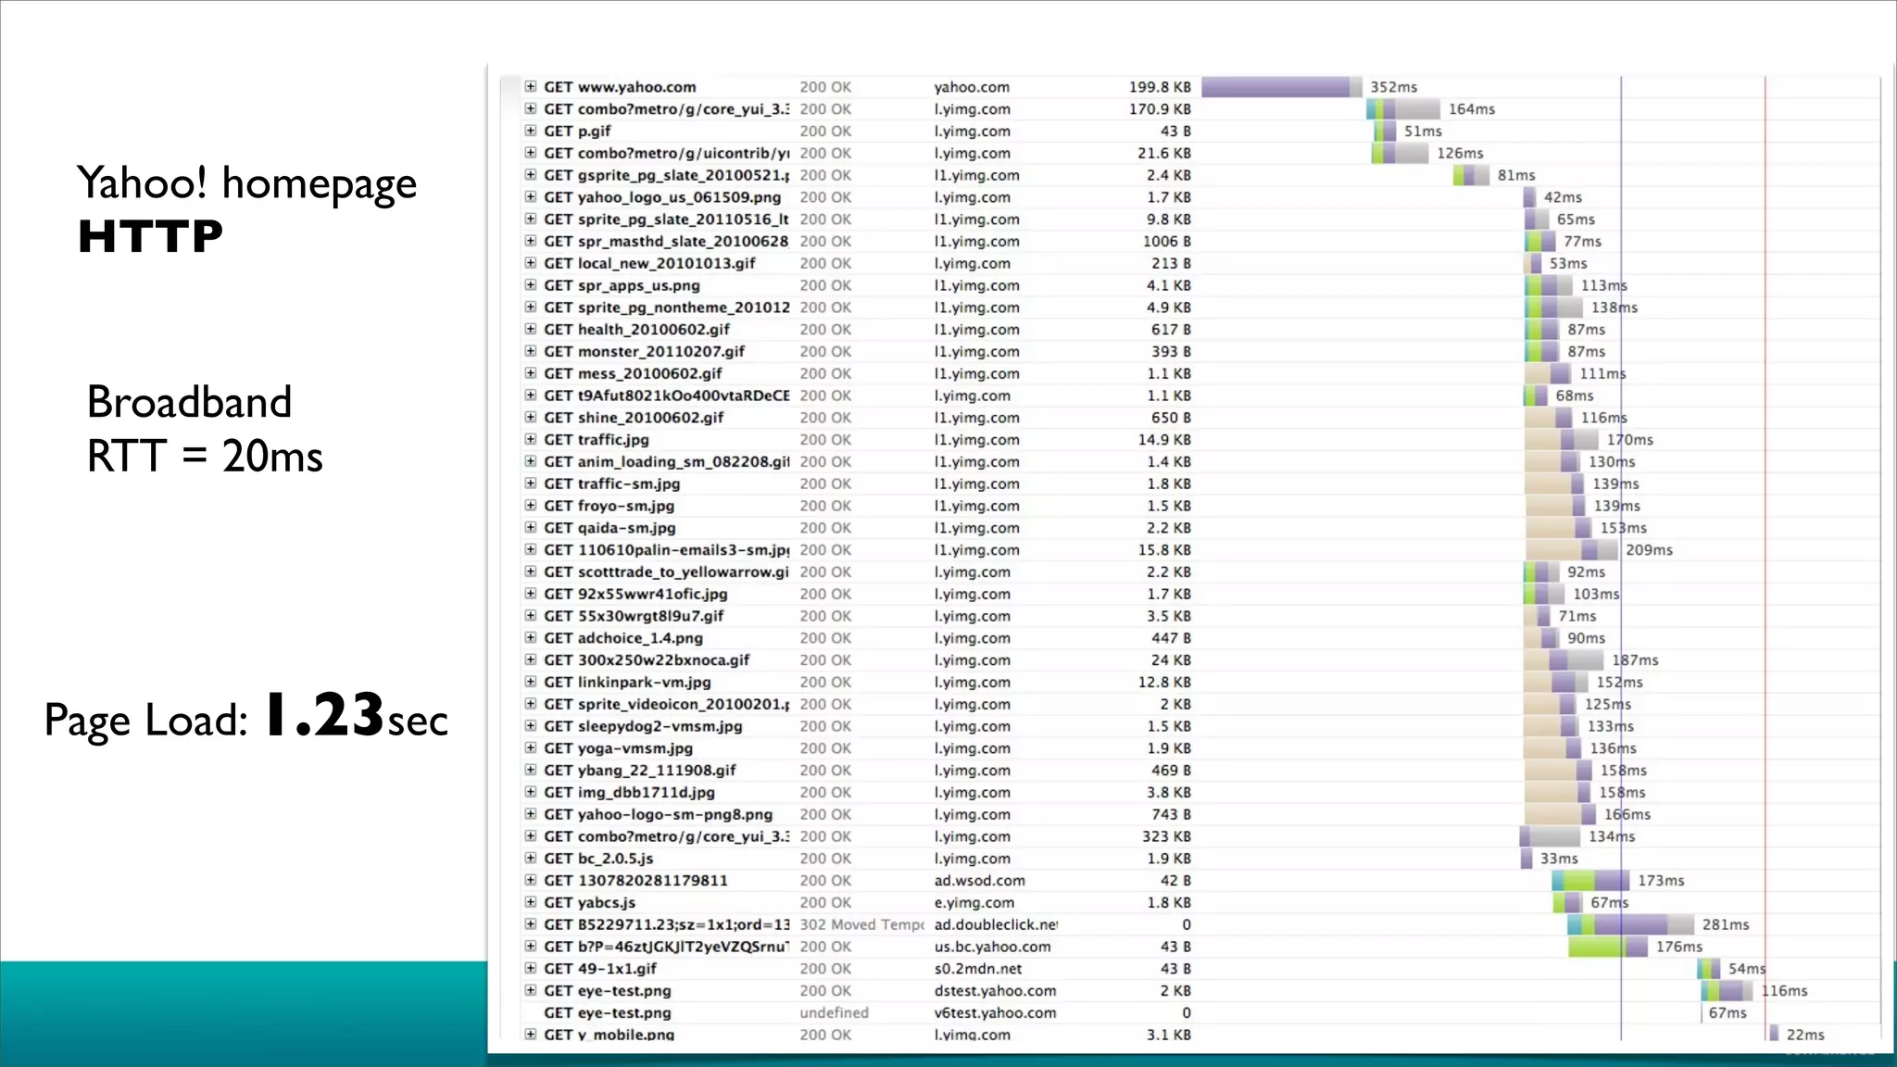Select the GET mess_20100602.gif request name
The height and width of the screenshot is (1067, 1897).
coord(633,373)
